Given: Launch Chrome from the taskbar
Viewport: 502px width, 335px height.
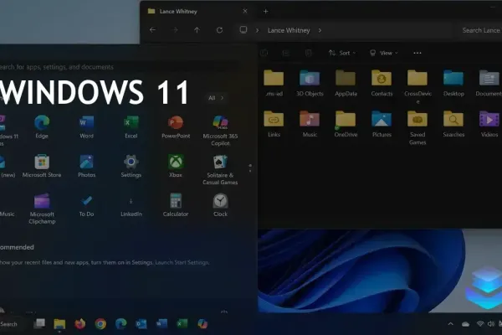Looking at the screenshot, I should 100,324.
